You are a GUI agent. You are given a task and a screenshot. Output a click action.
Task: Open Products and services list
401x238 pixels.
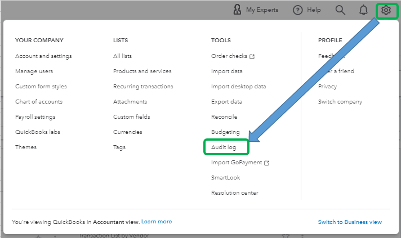point(142,71)
